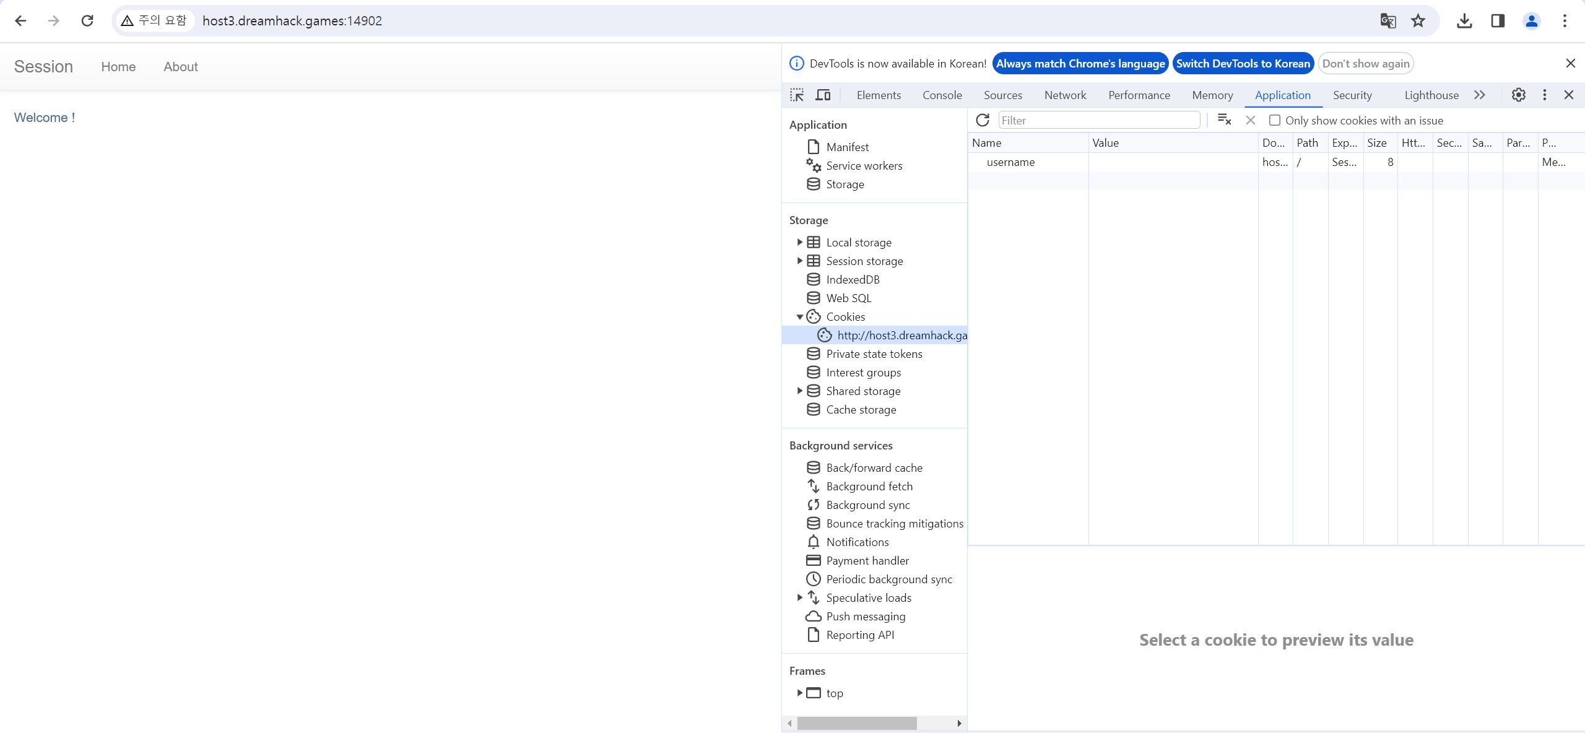
Task: Switch to the Network tab
Action: point(1065,95)
